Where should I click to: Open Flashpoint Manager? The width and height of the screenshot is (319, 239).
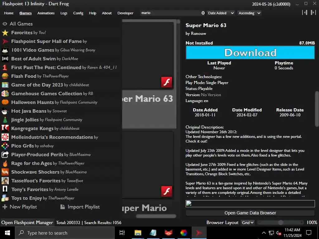(27, 223)
